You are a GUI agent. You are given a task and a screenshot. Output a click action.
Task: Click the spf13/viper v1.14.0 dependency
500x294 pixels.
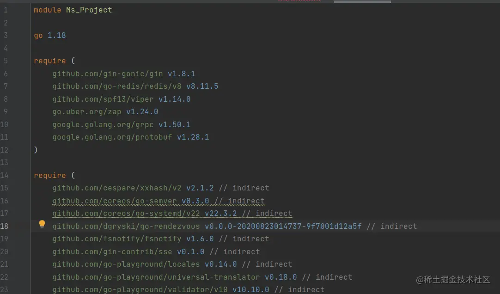click(x=122, y=99)
